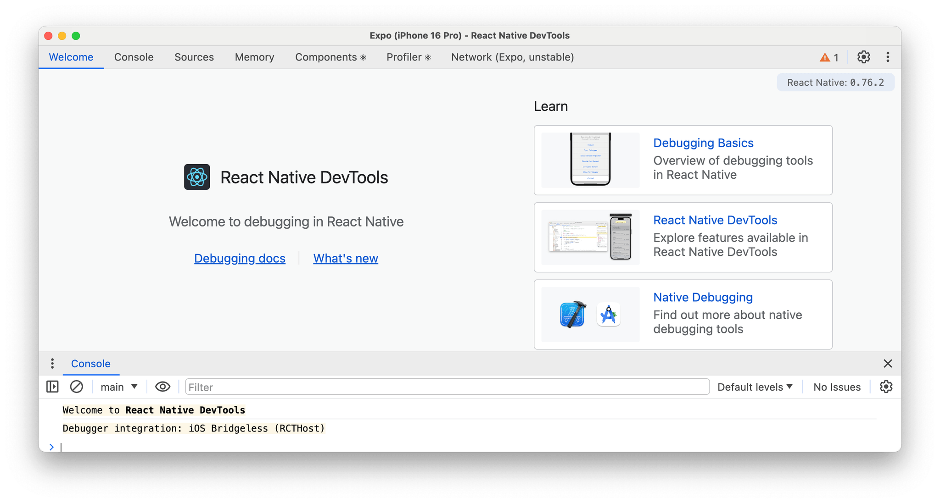940x503 pixels.
Task: Toggle the eye icon to create live expression
Action: [162, 387]
